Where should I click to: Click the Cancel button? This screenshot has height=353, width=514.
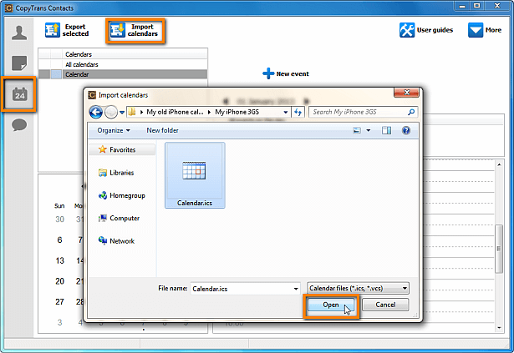click(385, 305)
